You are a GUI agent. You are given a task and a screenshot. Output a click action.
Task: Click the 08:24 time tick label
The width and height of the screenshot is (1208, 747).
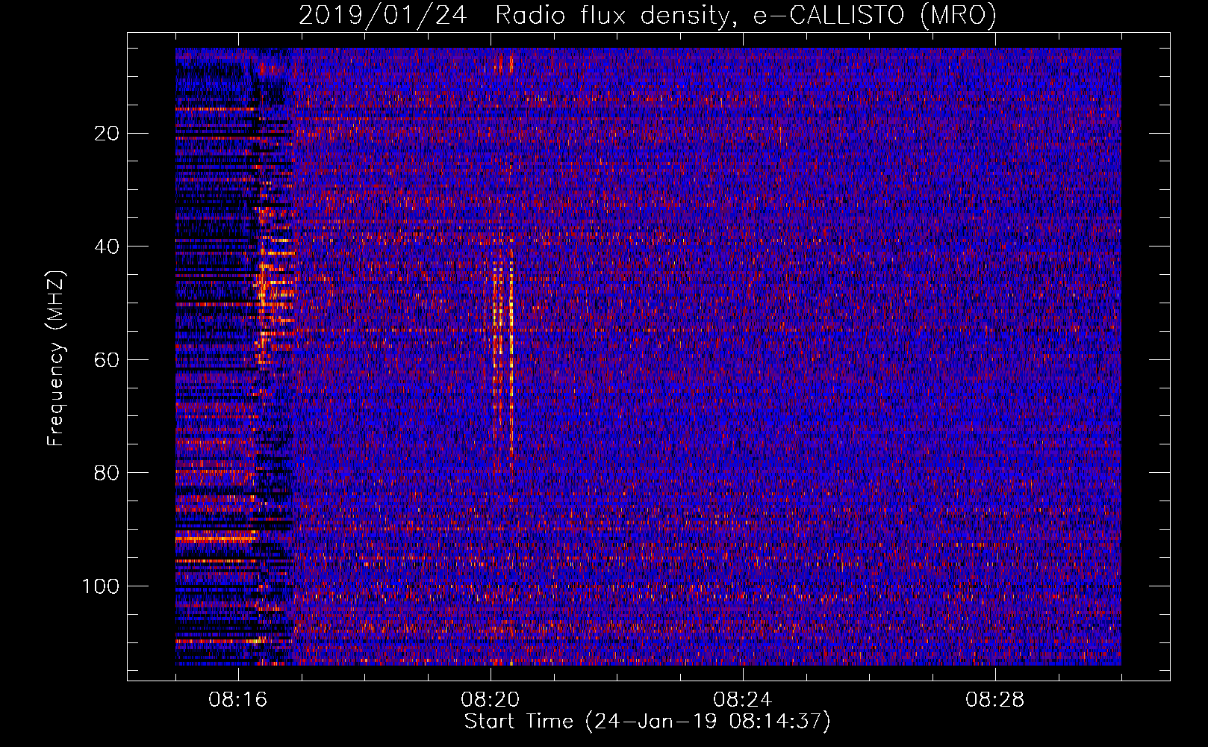[x=743, y=700]
